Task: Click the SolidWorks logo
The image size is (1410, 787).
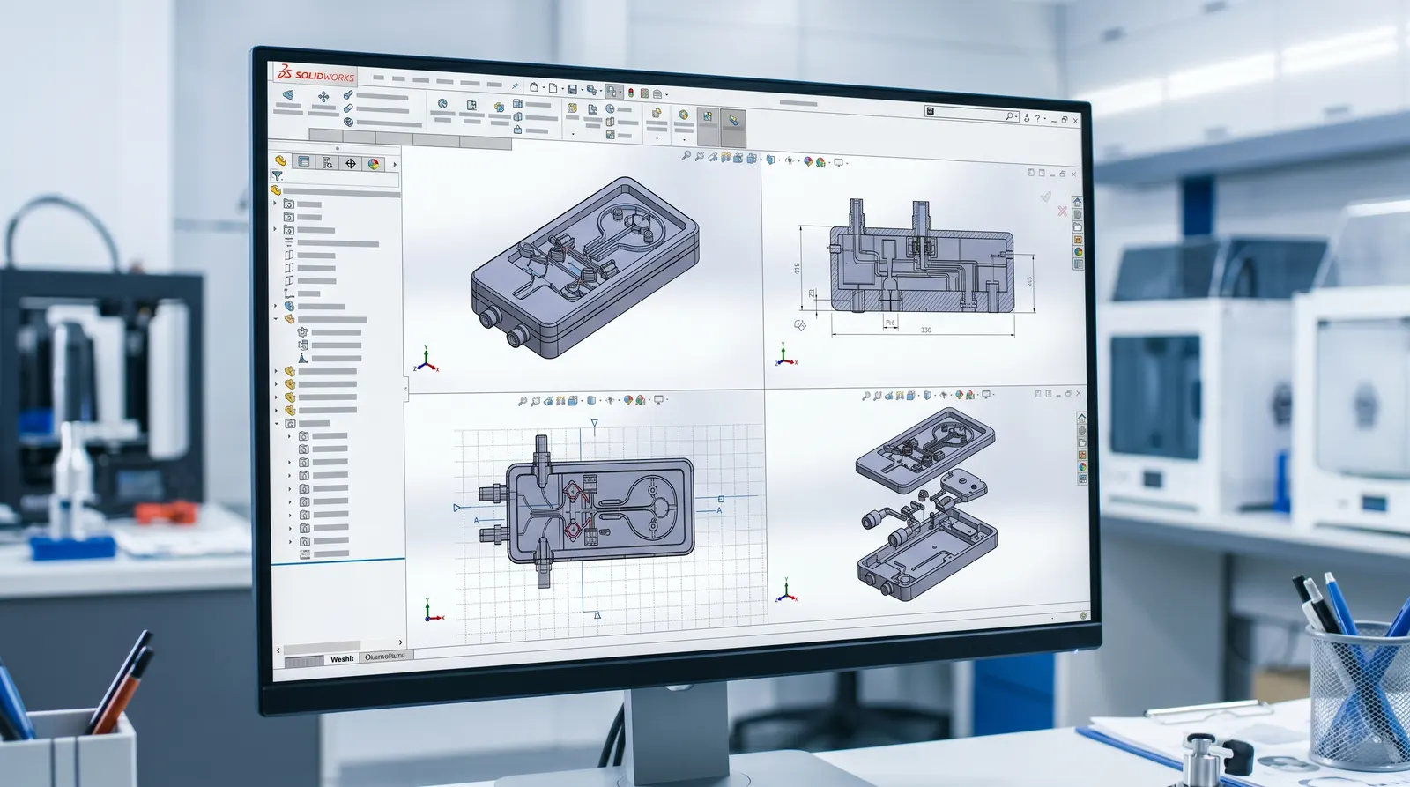Action: pos(315,75)
